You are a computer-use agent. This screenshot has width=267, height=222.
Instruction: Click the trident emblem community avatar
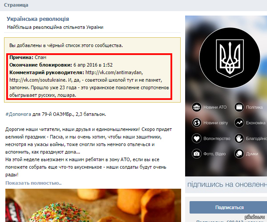[x=230, y=58]
